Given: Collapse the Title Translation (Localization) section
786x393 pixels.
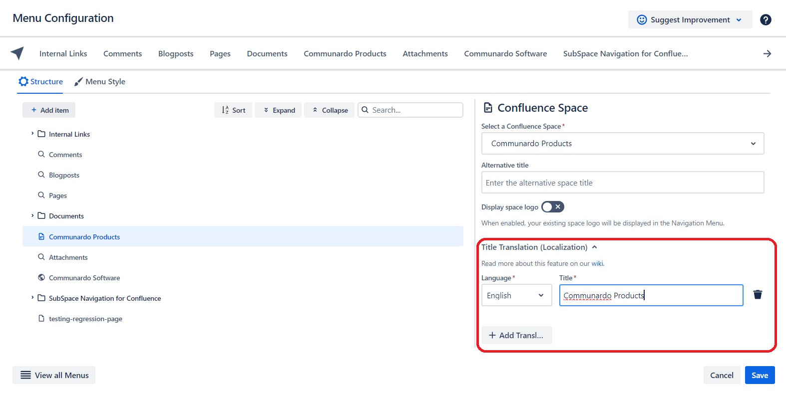Looking at the screenshot, I should pos(594,247).
